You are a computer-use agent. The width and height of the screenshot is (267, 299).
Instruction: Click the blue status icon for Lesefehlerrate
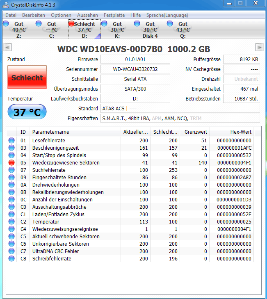pyautogui.click(x=11, y=140)
